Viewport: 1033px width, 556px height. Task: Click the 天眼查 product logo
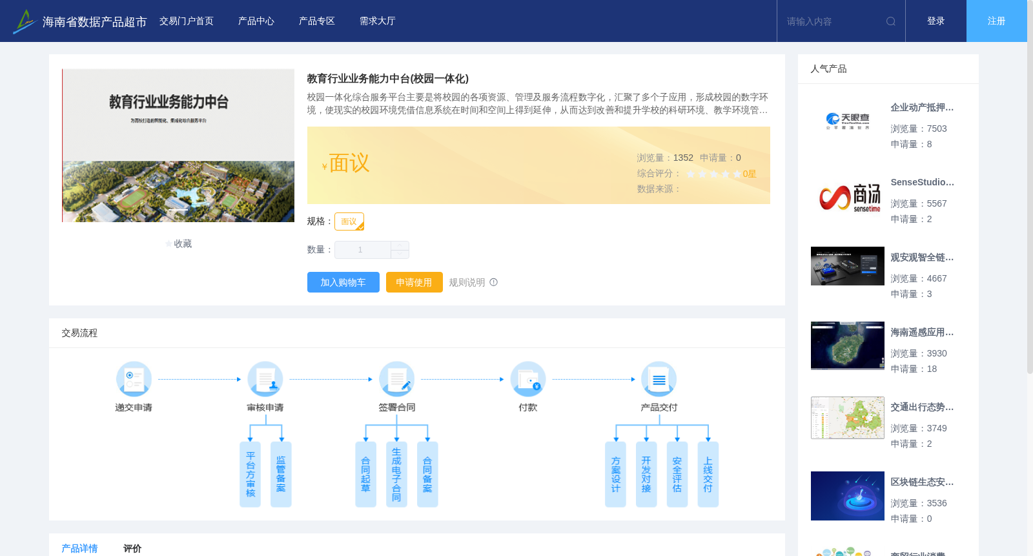848,121
